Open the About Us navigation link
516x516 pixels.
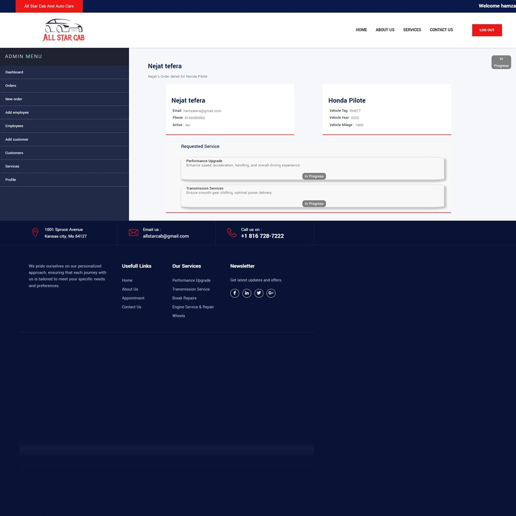pos(385,30)
